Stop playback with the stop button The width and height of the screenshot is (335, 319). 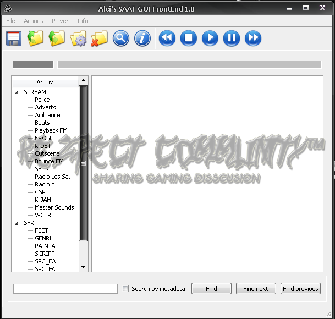pos(189,38)
